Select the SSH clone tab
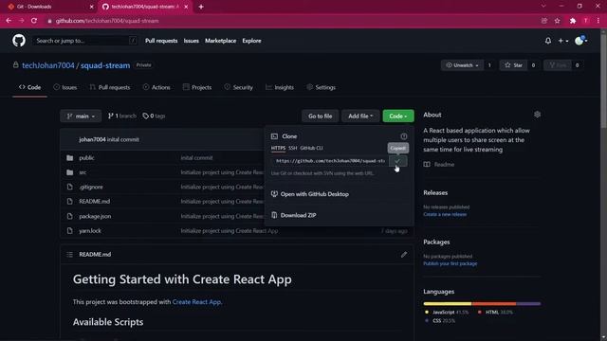The width and height of the screenshot is (607, 341). tap(293, 148)
